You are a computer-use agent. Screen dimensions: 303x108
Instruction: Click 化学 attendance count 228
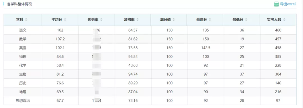(278, 66)
